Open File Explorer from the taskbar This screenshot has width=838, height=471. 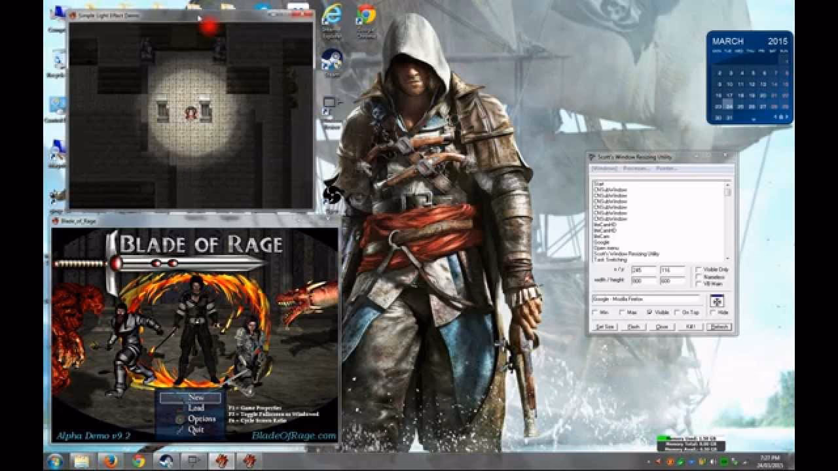[81, 461]
